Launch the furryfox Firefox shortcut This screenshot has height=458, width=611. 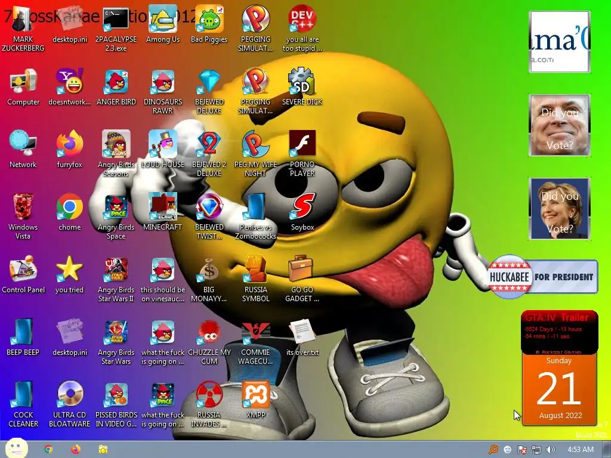[x=69, y=150]
